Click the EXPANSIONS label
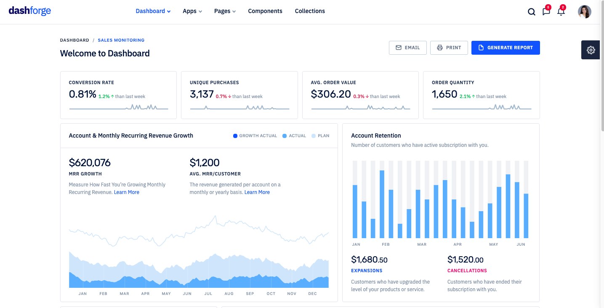 pos(367,271)
